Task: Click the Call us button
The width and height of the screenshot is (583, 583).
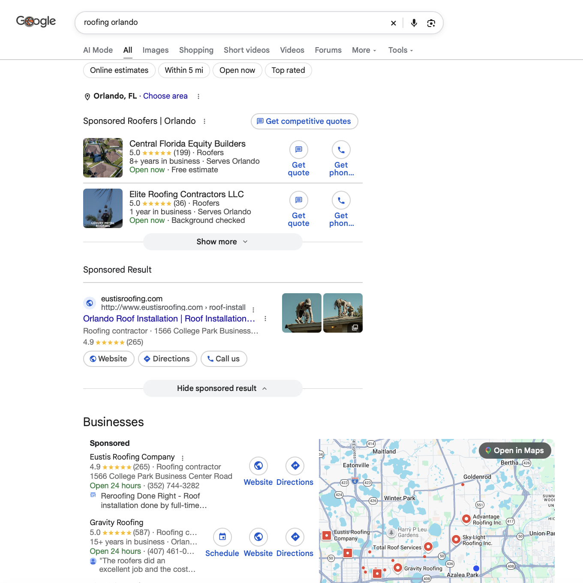Action: pos(224,359)
